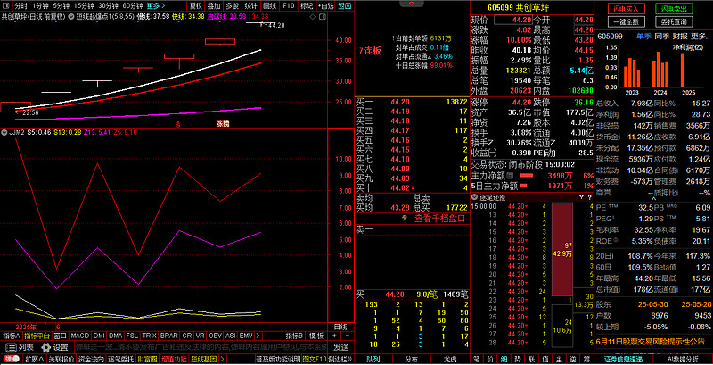This screenshot has width=713, height=365.
Task: Open the 财报 report tab
Action: click(x=680, y=36)
